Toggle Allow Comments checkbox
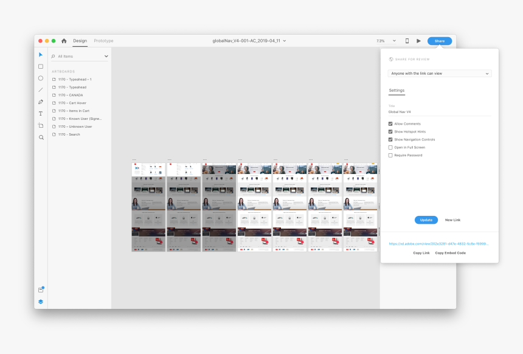The height and width of the screenshot is (354, 523). click(390, 124)
